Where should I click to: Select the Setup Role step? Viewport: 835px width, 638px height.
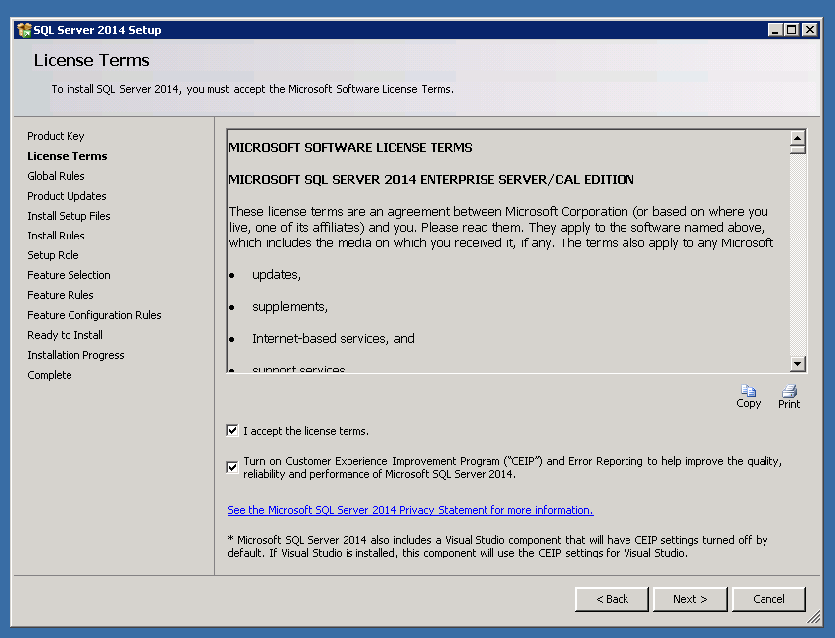[x=53, y=255]
